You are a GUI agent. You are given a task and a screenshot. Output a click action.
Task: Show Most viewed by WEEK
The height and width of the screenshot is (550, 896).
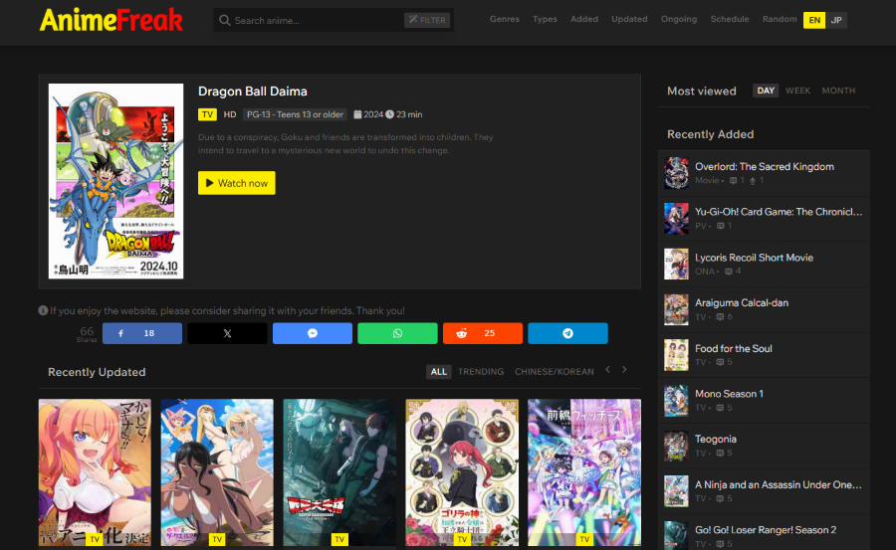click(797, 91)
